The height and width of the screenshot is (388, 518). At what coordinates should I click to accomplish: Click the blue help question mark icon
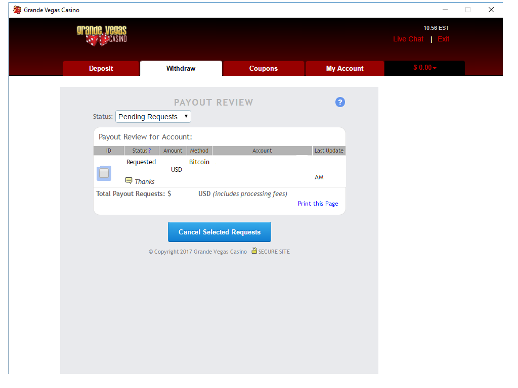tap(340, 102)
